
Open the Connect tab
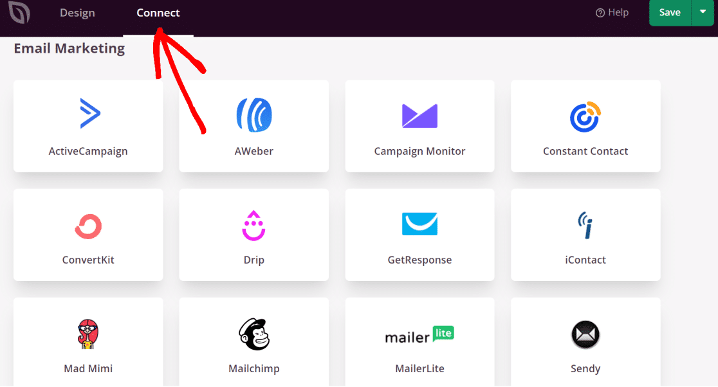pos(158,12)
